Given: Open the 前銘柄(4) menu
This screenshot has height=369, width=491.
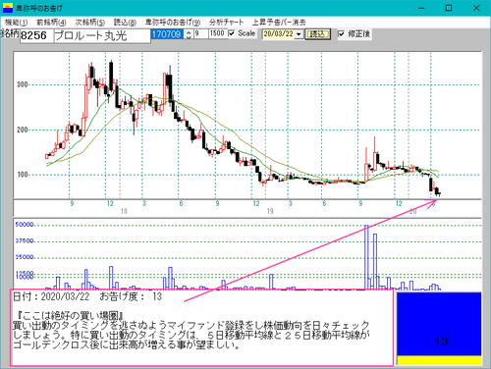Looking at the screenshot, I should tap(51, 23).
